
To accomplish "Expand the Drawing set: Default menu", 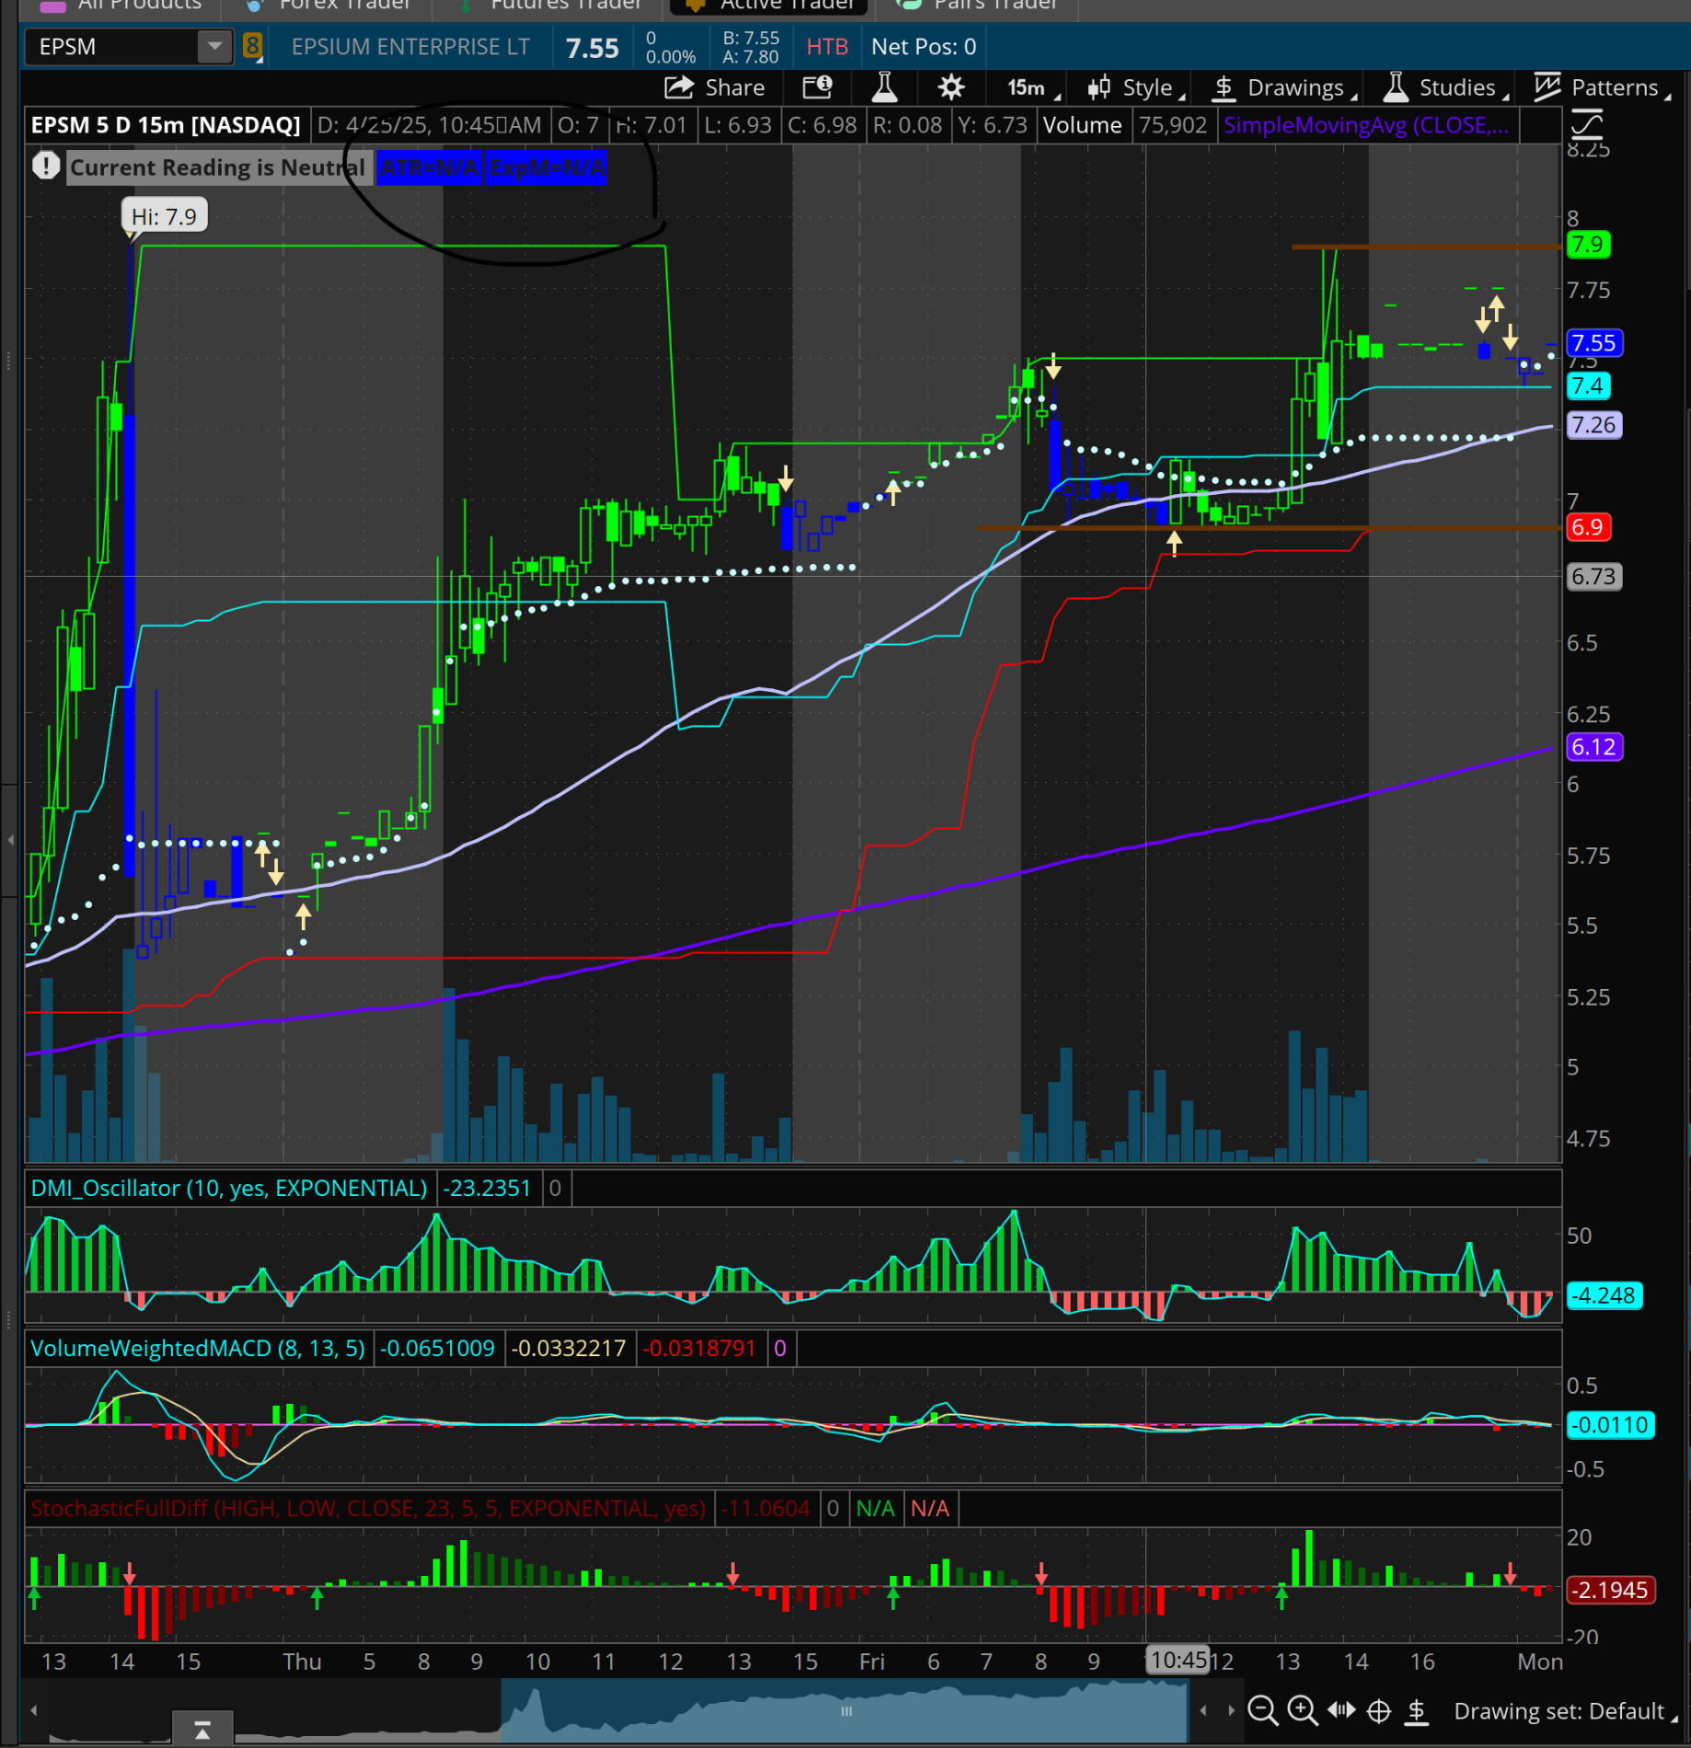I will (x=1562, y=1710).
